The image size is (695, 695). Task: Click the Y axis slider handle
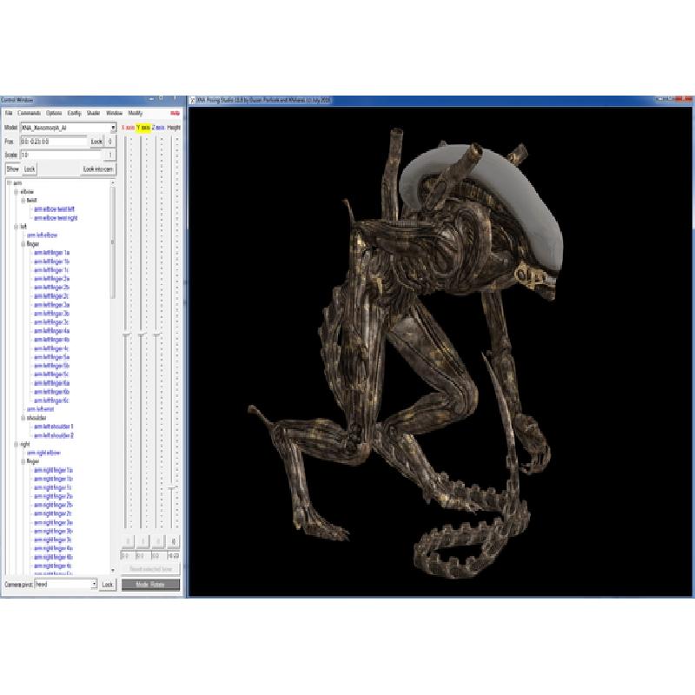coord(142,335)
